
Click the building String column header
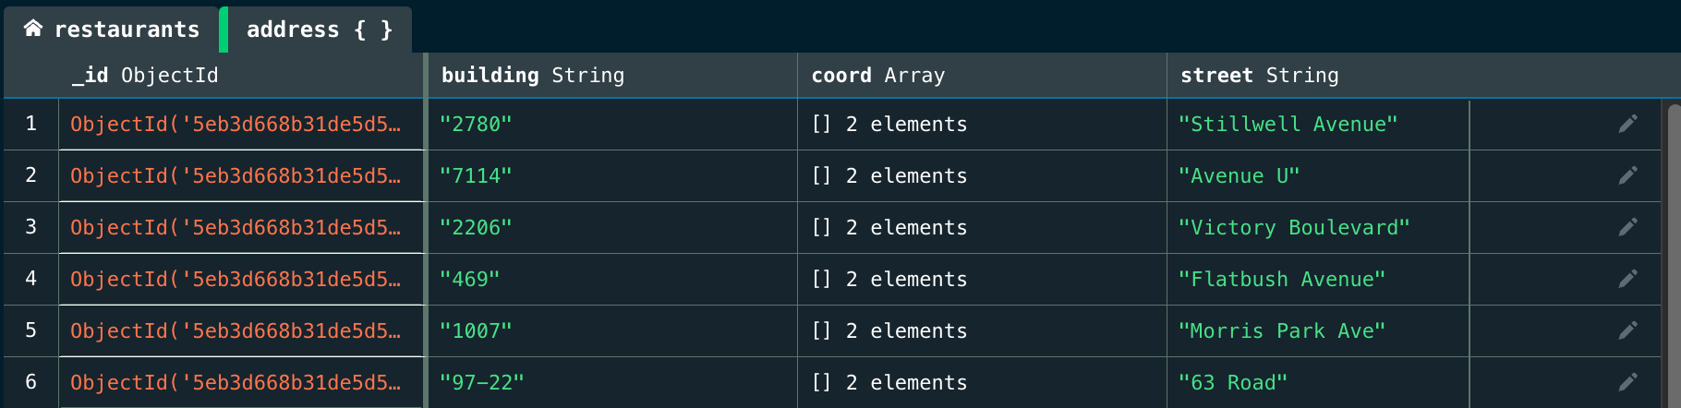533,76
